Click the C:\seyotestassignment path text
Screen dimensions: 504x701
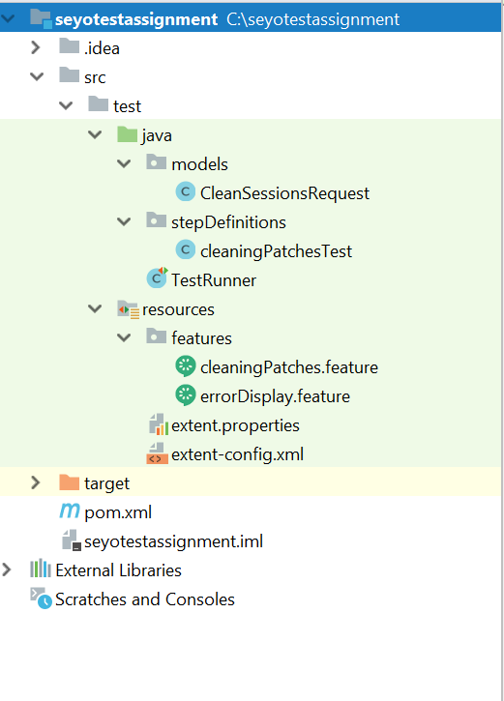[312, 19]
